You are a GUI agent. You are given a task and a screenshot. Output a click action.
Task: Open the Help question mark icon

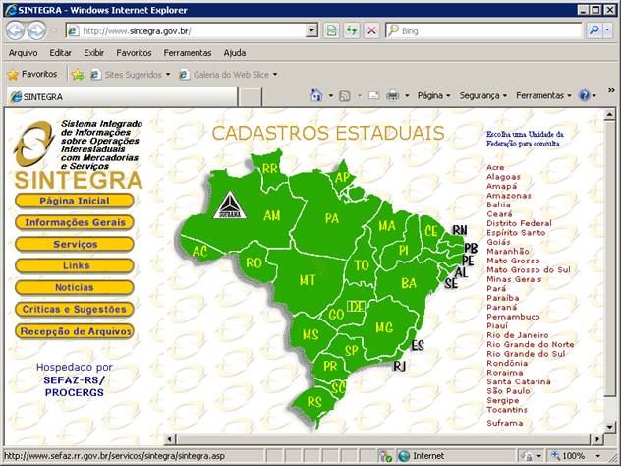(585, 95)
